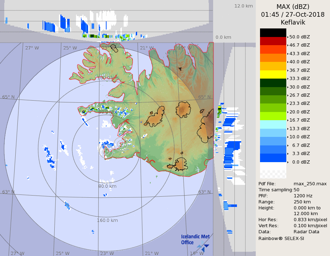This screenshot has height=256, width=330.
Task: Click the Rainbow SELEX-SI text
Action: point(281,238)
